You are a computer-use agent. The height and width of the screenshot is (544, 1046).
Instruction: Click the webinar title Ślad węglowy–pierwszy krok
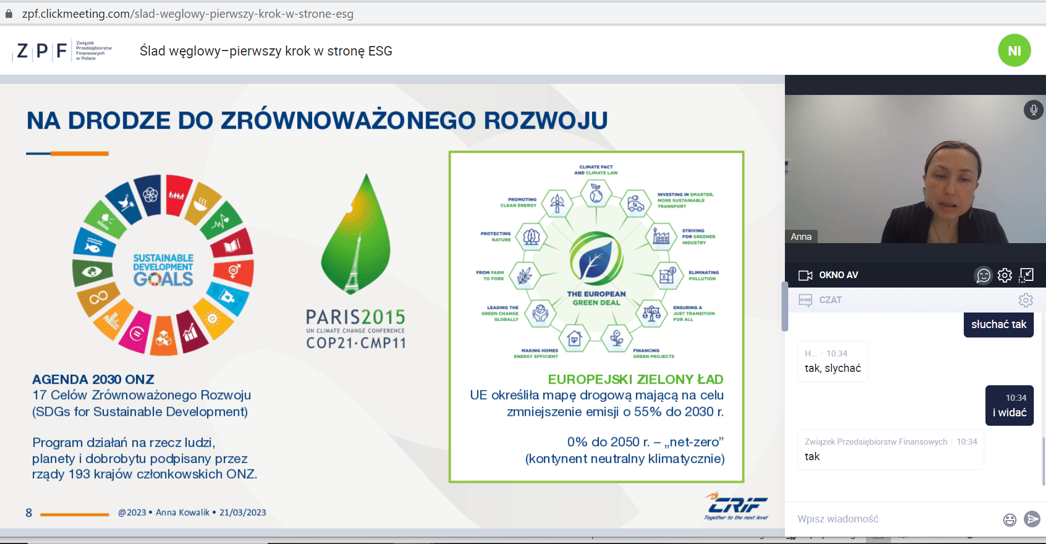(266, 51)
